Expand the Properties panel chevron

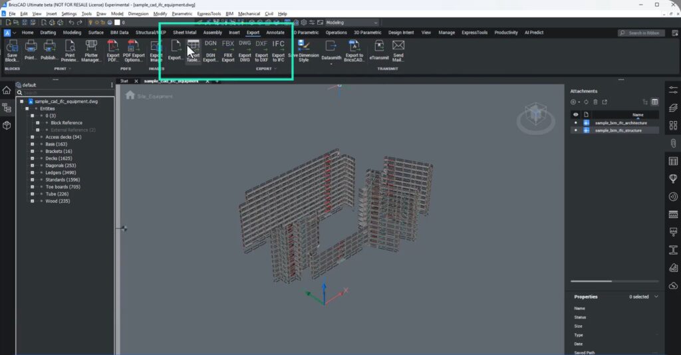656,297
